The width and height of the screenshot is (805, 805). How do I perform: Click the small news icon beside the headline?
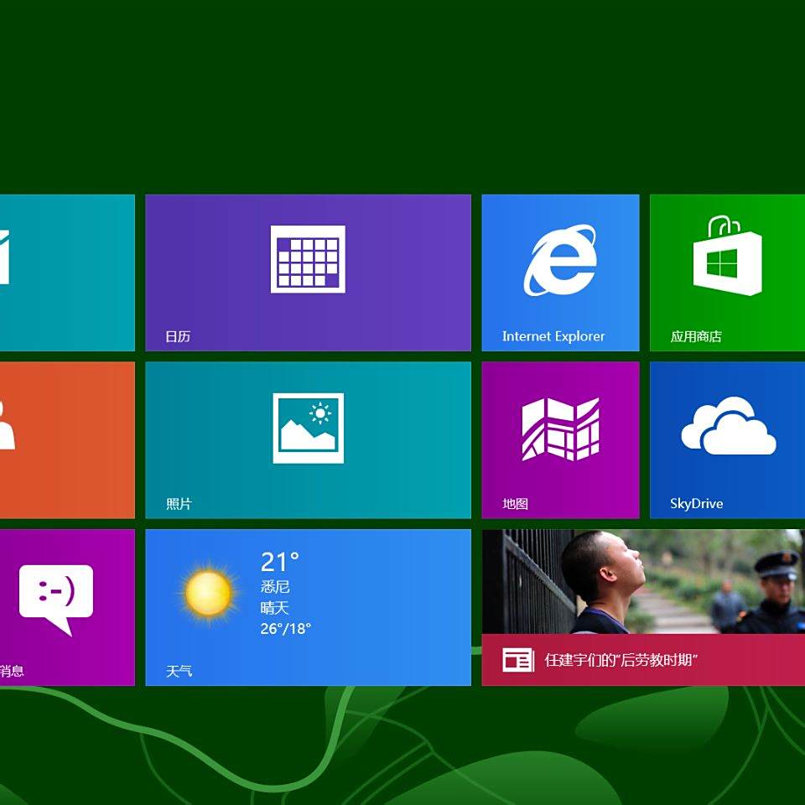tap(517, 660)
